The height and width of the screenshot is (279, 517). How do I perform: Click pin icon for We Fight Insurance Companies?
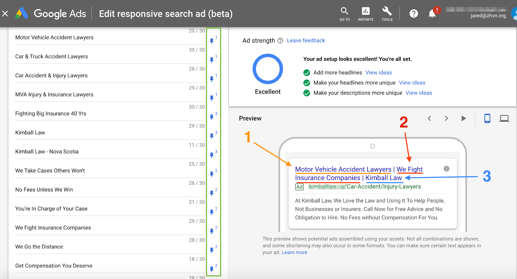tap(212, 232)
